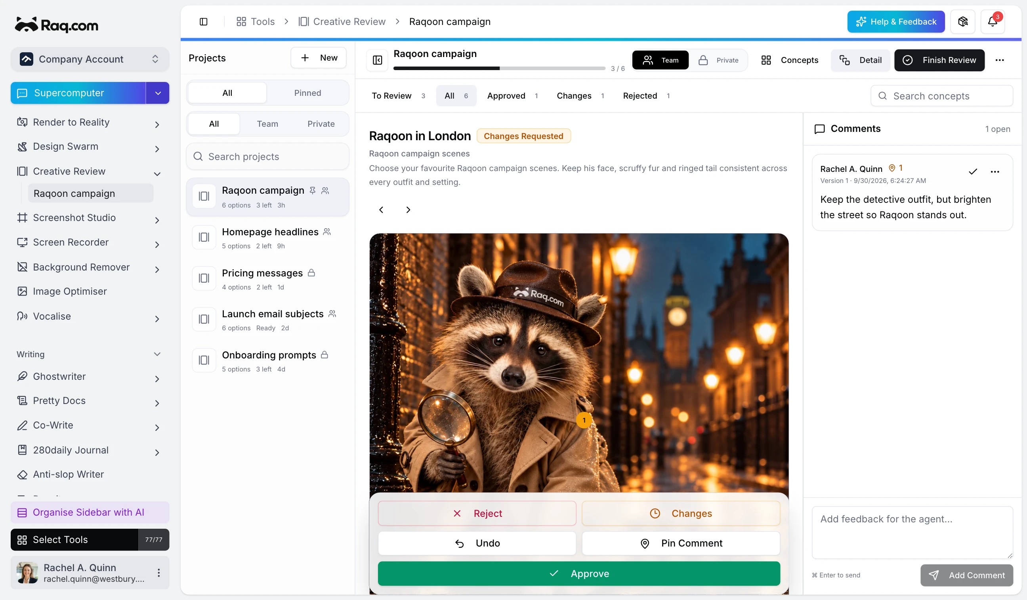Screen dimensions: 1027x600
Task: Filter projects list by Private
Action: pyautogui.click(x=321, y=124)
